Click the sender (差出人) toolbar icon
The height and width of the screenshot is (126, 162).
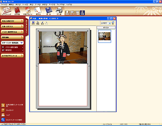click(x=38, y=11)
